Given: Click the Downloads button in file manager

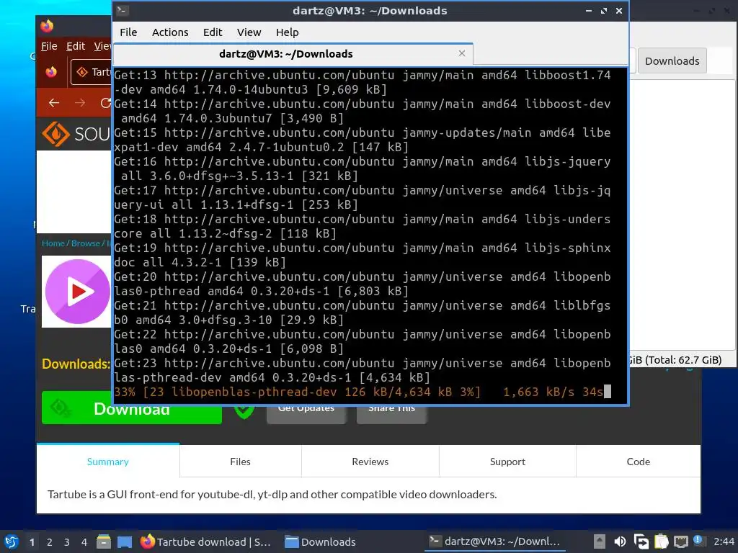Looking at the screenshot, I should [x=672, y=60].
